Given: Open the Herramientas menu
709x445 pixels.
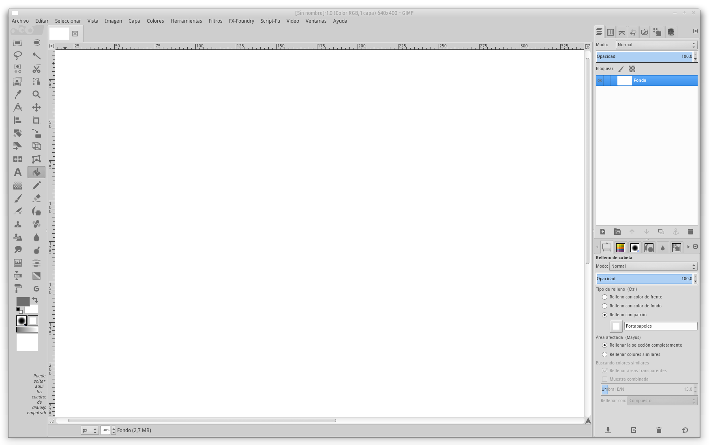Looking at the screenshot, I should tap(186, 21).
